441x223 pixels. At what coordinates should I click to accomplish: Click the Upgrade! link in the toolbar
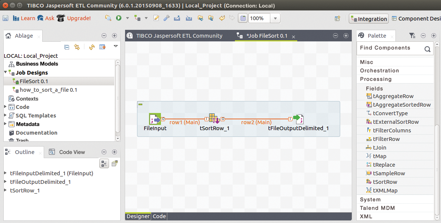(x=80, y=18)
